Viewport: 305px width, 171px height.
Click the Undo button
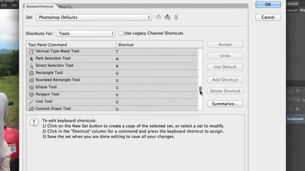225,56
